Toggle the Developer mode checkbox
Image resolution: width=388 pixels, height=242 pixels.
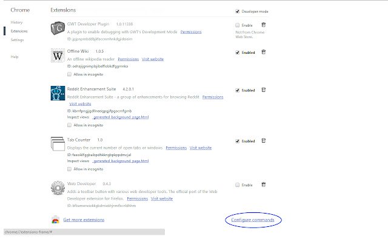[237, 11]
